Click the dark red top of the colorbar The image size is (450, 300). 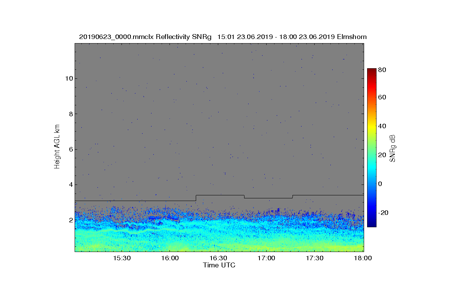point(372,70)
